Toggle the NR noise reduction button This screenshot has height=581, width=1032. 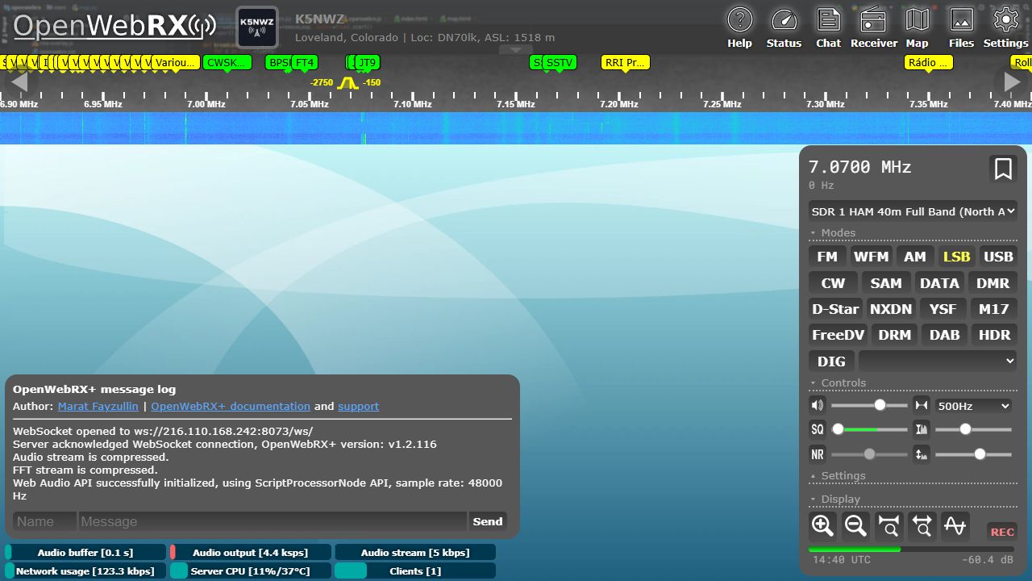tap(818, 454)
